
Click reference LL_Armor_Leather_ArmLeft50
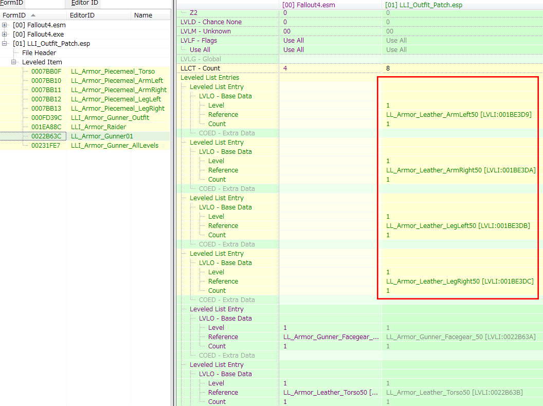coord(459,115)
